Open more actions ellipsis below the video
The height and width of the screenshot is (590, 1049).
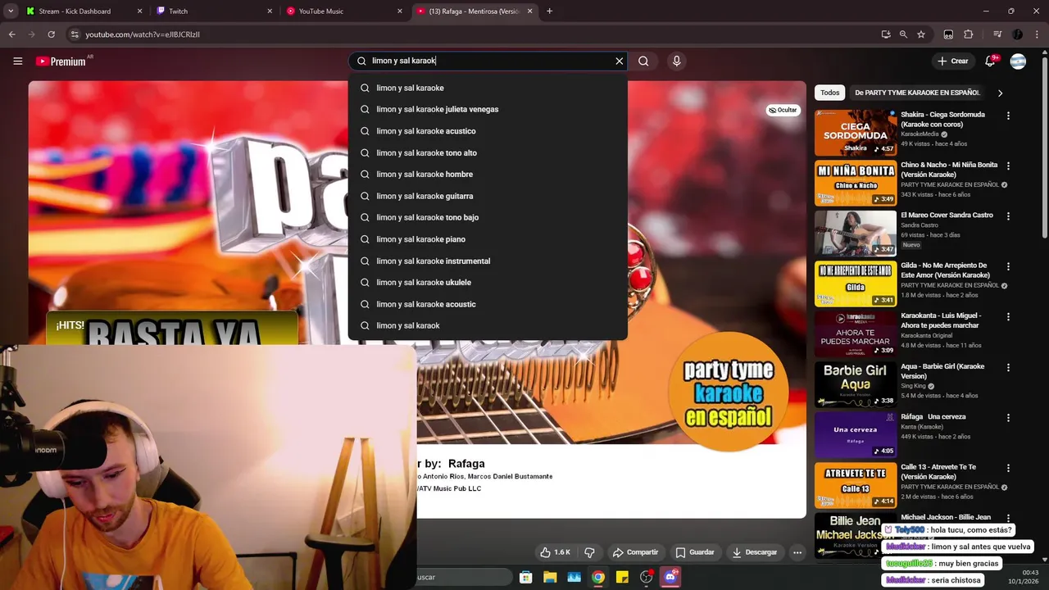797,552
